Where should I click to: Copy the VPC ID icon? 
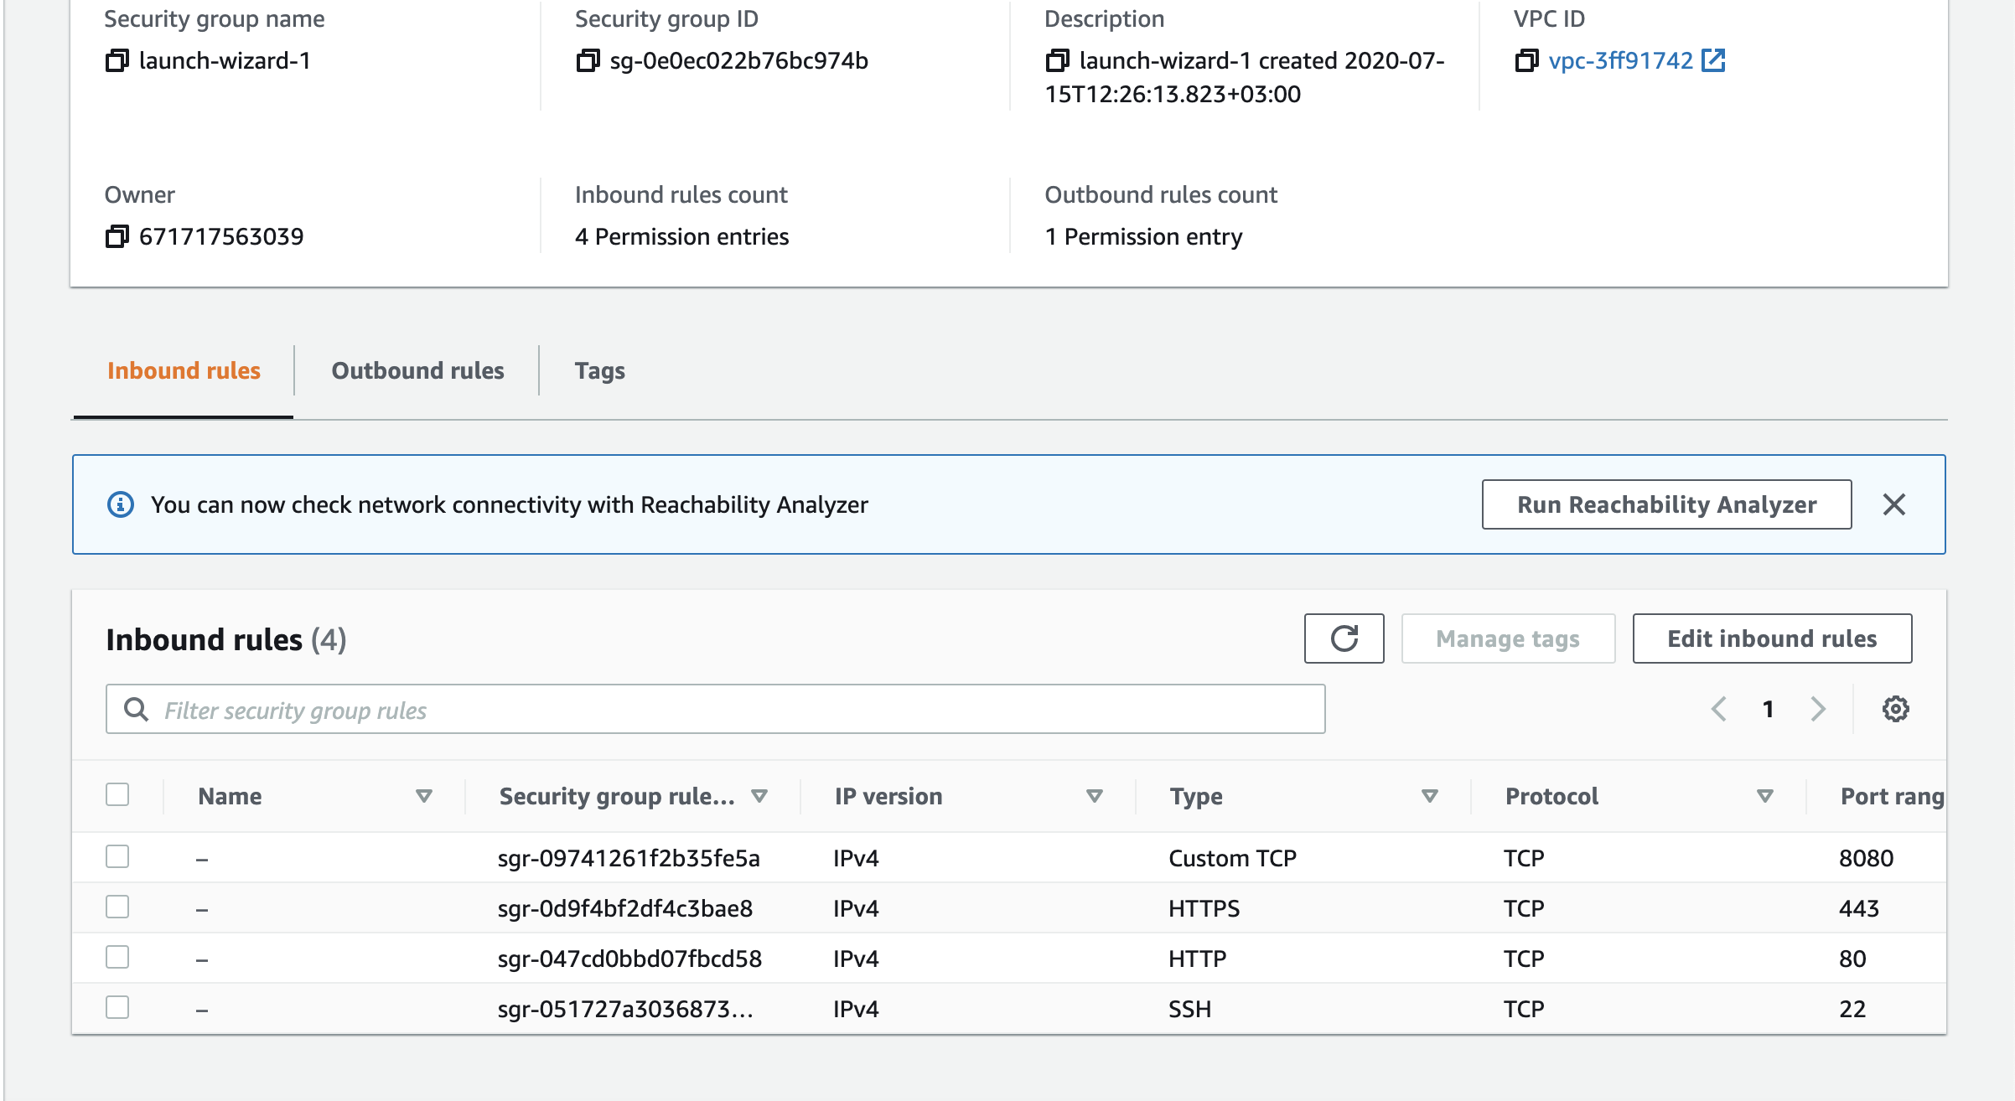point(1526,60)
